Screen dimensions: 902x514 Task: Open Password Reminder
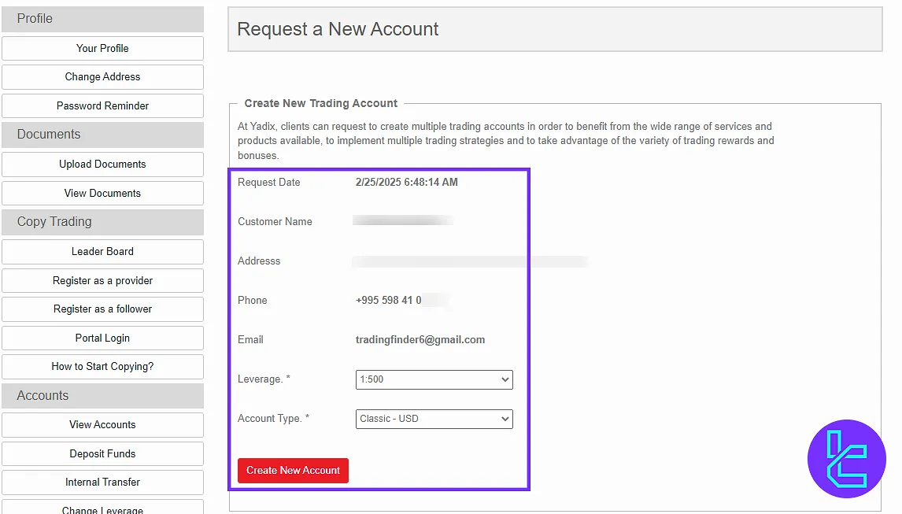click(x=102, y=106)
